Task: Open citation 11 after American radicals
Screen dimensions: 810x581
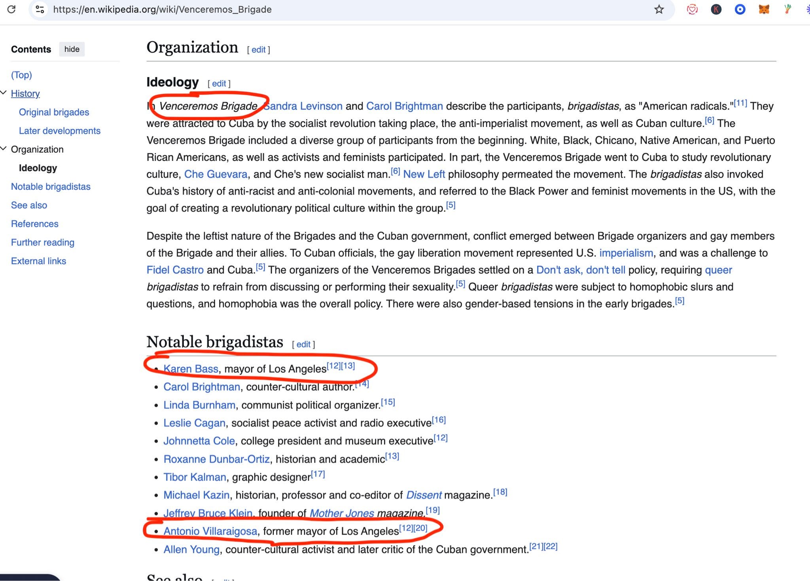Action: click(x=740, y=104)
